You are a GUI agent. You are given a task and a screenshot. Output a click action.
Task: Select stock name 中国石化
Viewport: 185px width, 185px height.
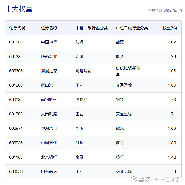[49, 143]
